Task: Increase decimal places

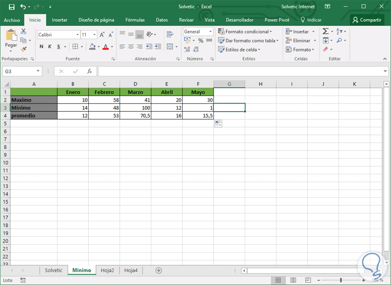Action: pos(187,49)
